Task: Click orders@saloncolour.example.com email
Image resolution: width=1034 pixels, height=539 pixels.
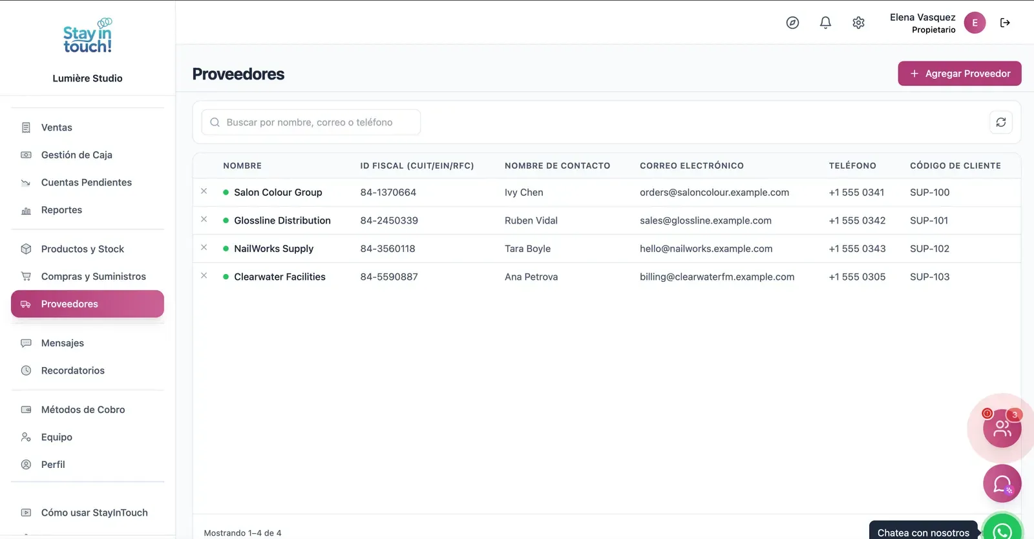Action: 714,193
